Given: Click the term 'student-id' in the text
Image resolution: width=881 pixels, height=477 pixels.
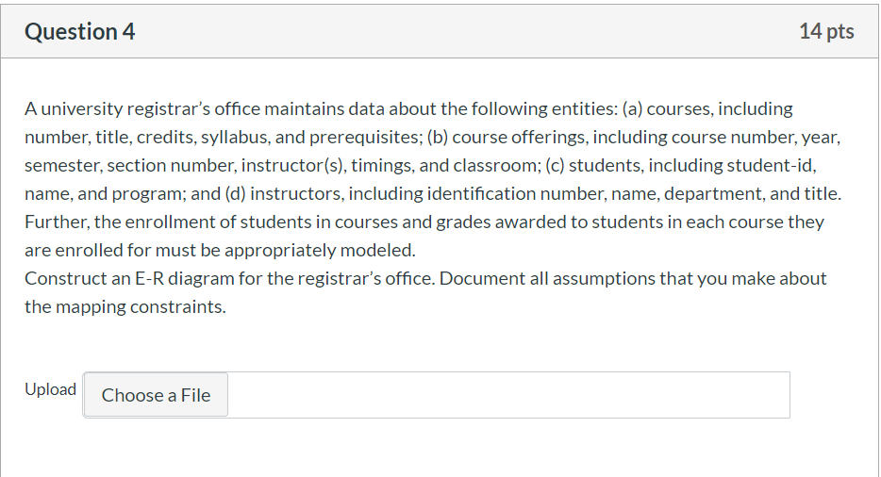Looking at the screenshot, I should coord(775,166).
